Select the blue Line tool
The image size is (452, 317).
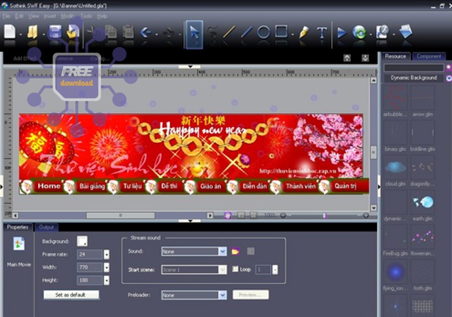coord(247,32)
